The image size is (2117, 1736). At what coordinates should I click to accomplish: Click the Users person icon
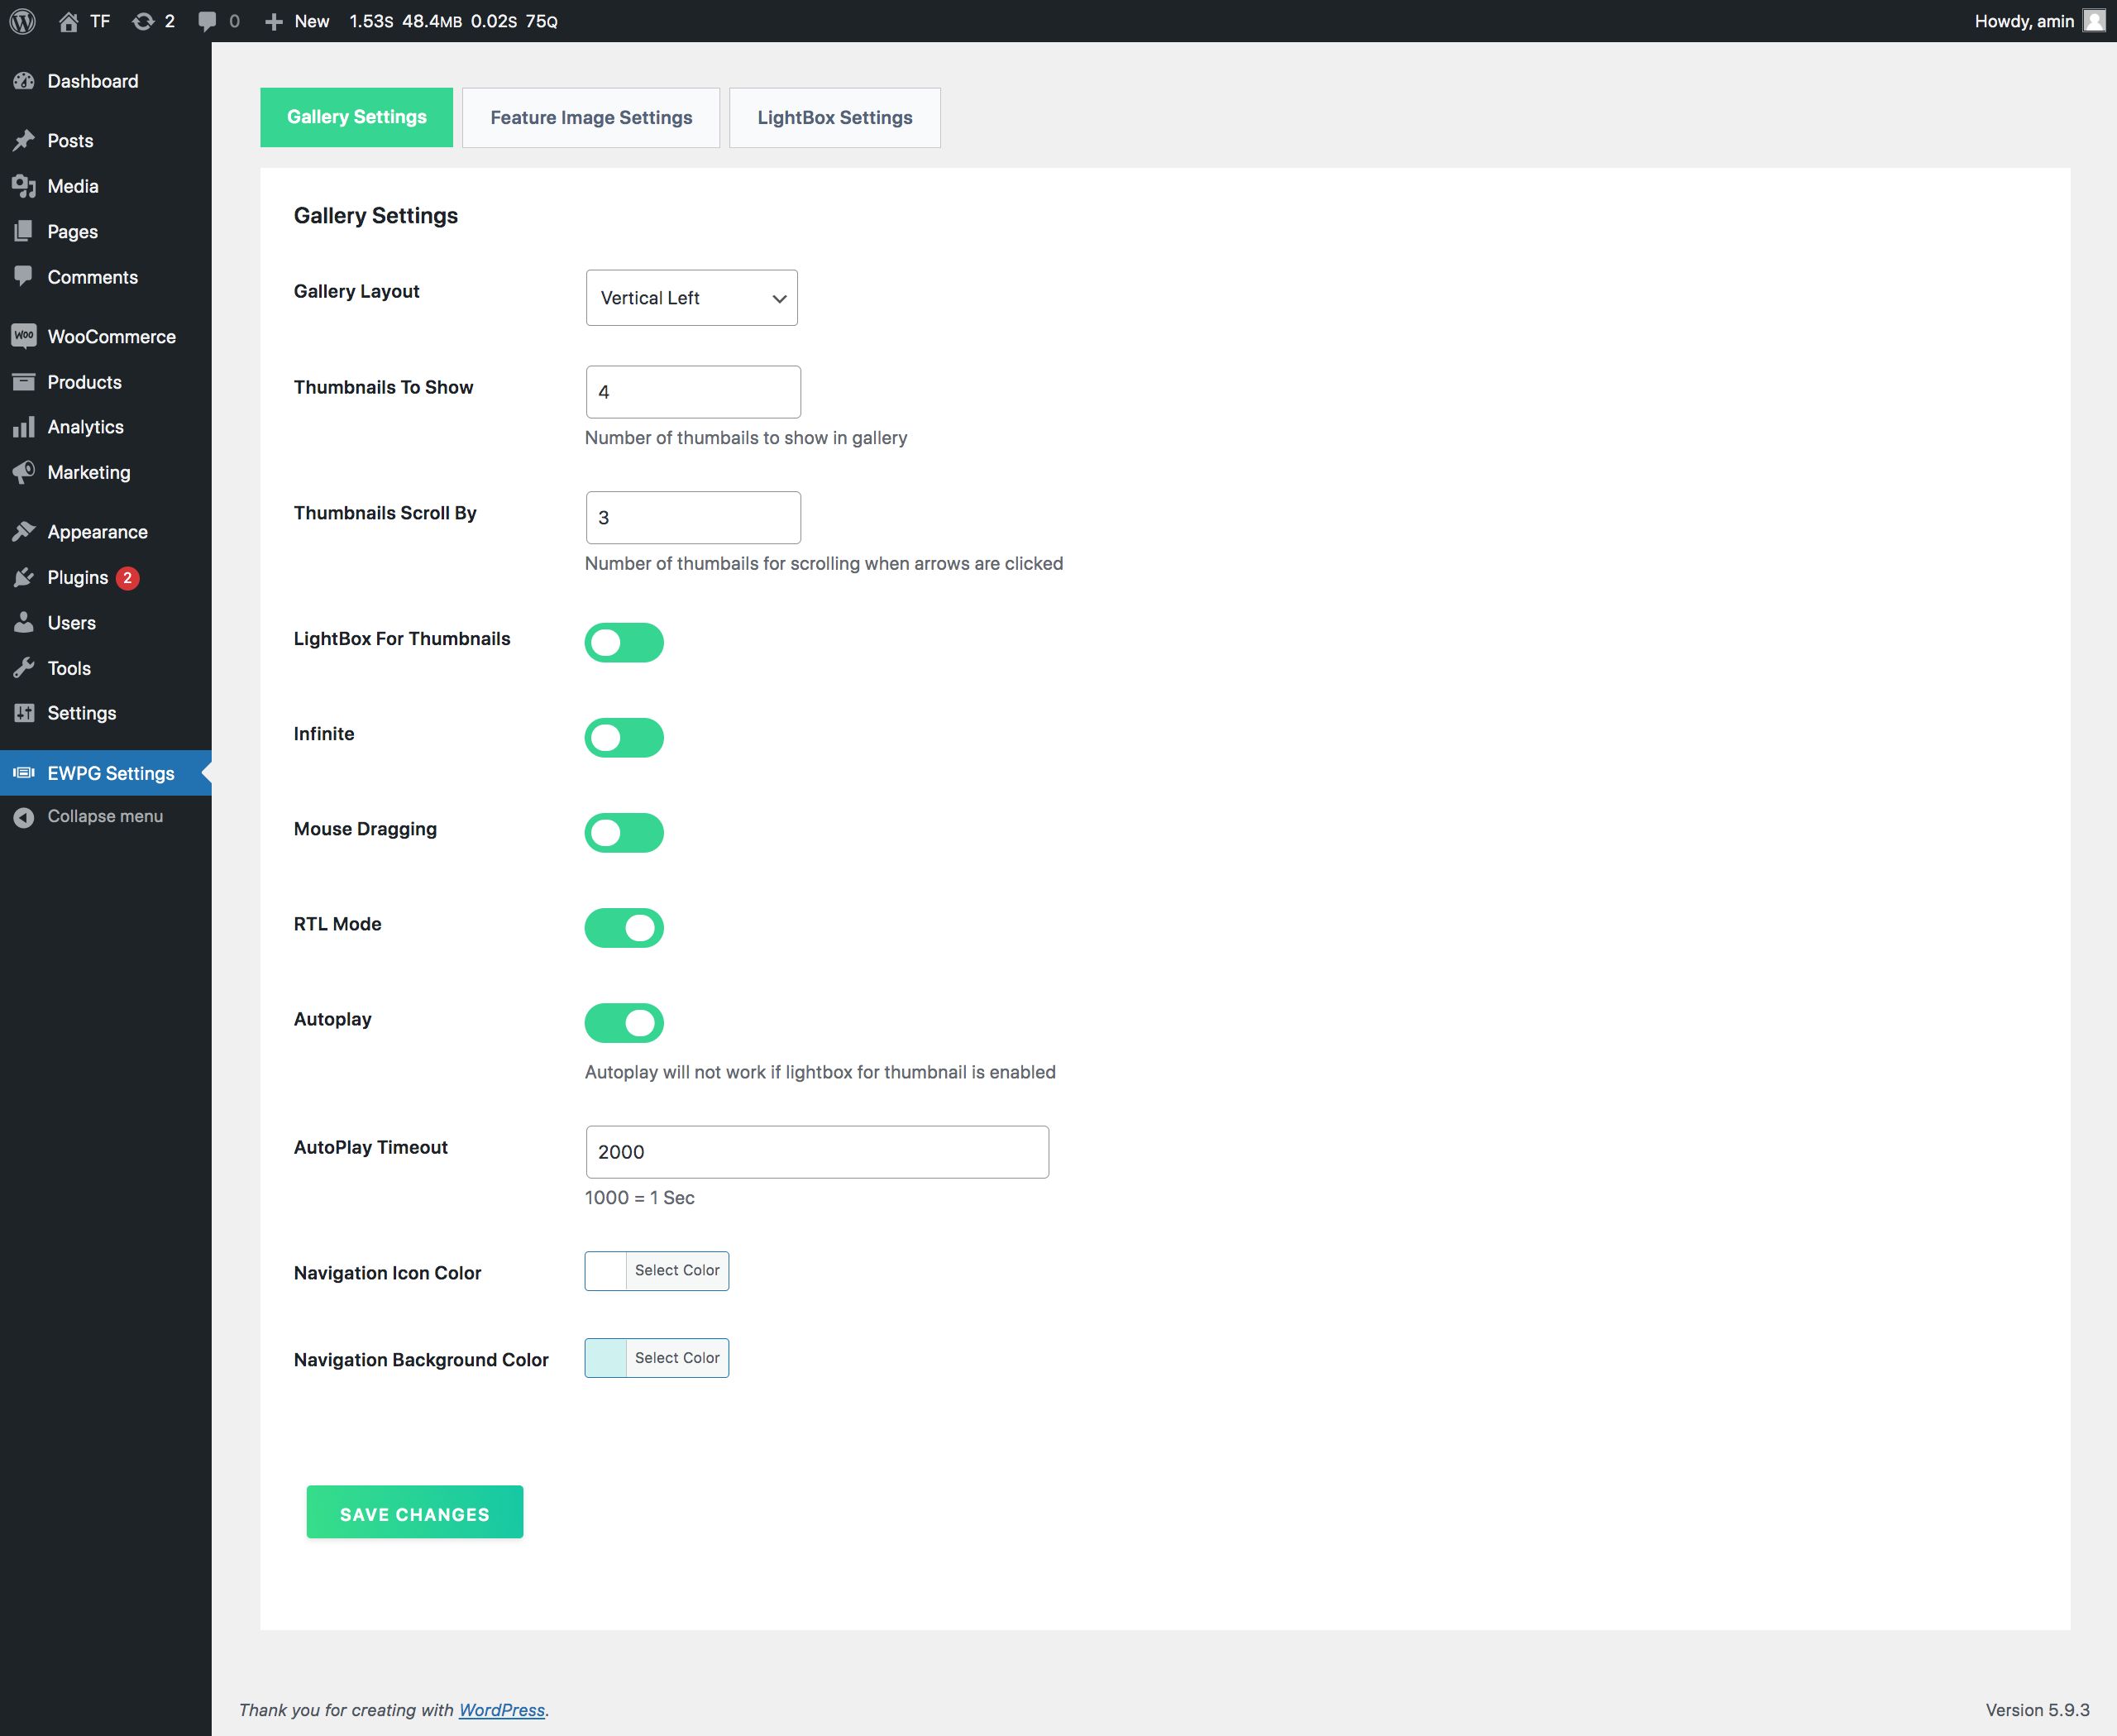pos(24,623)
